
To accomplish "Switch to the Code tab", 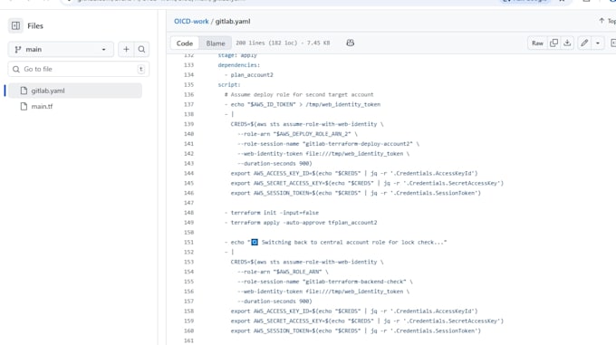I will [185, 43].
